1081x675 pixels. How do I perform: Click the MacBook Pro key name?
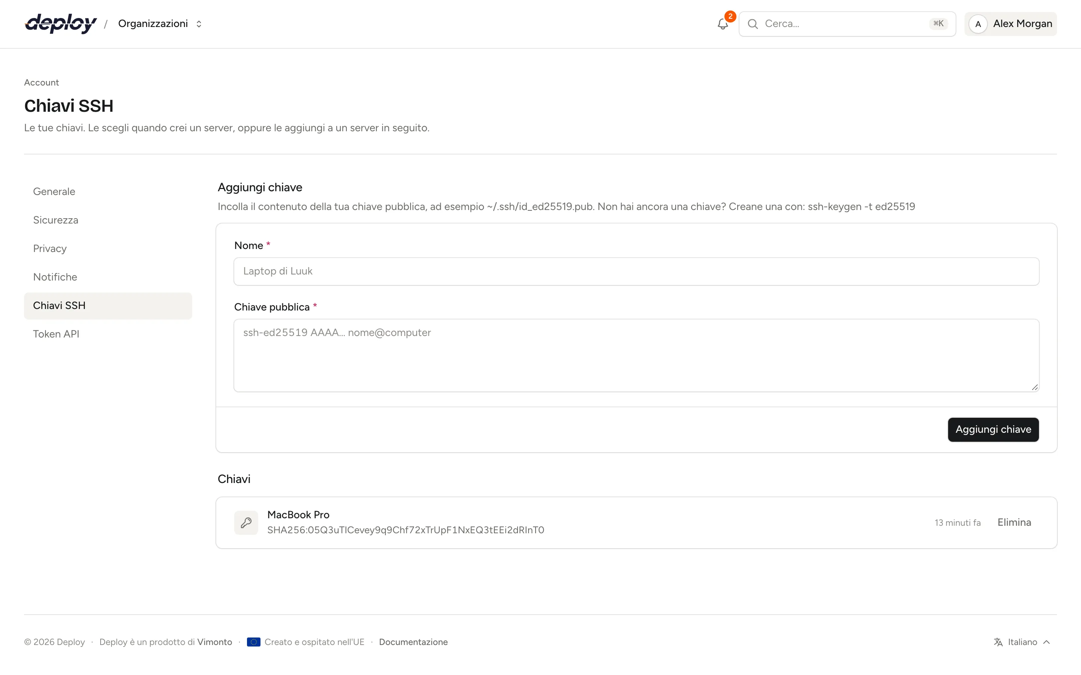coord(298,515)
